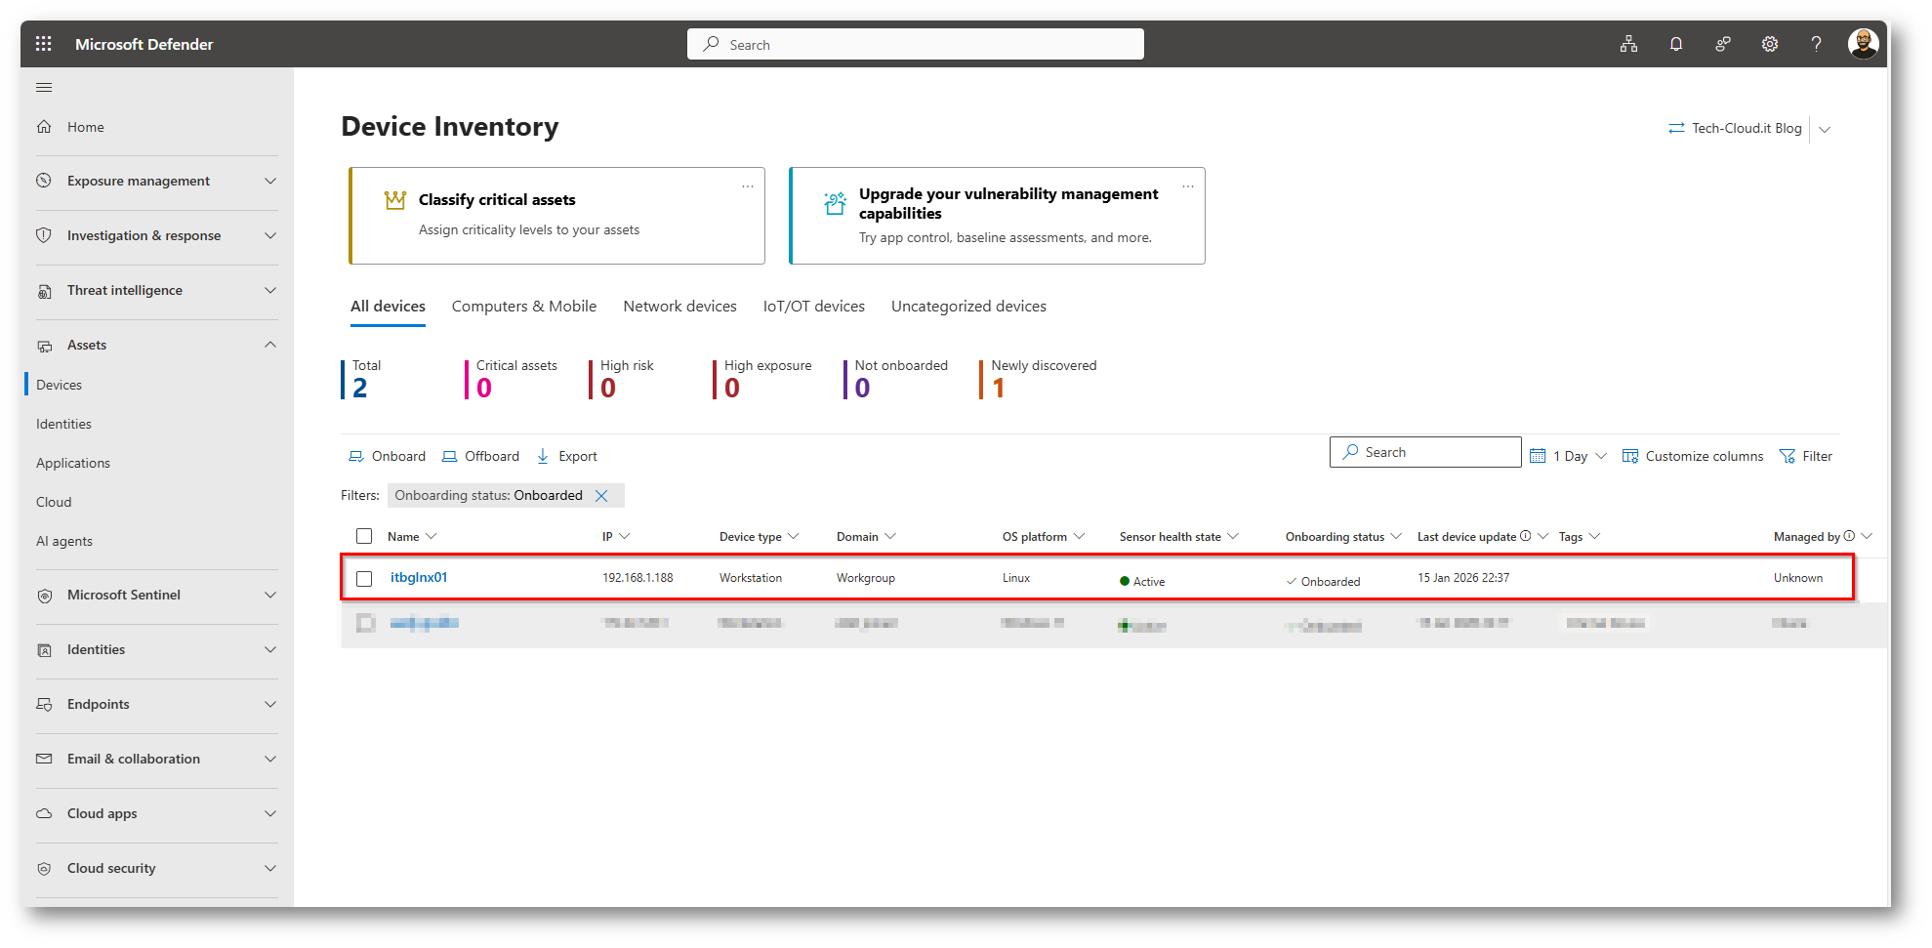Open the Filter funnel icon
The image size is (1932, 948).
[1788, 456]
